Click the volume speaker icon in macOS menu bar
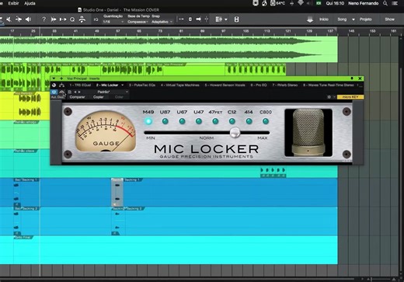This screenshot has height=282, width=404. [309, 3]
